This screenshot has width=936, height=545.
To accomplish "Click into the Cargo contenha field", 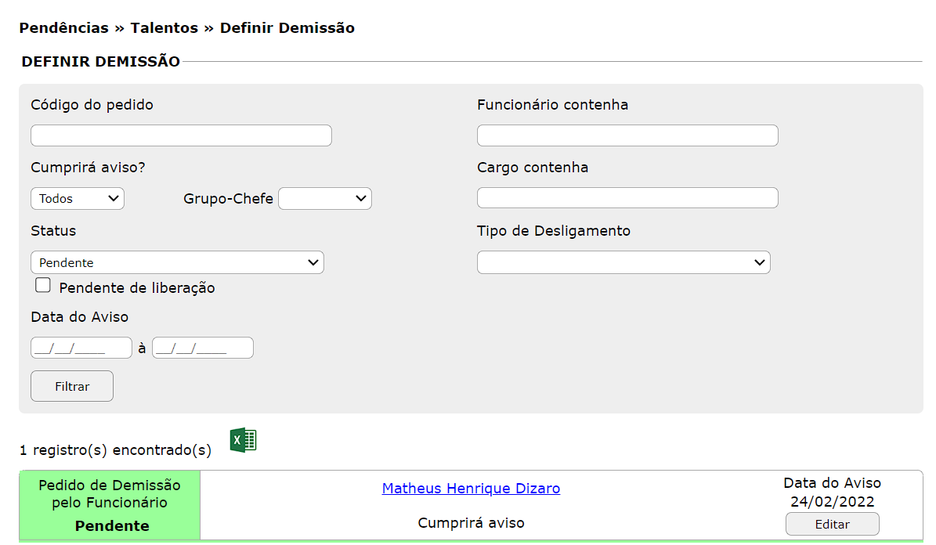I will [627, 198].
